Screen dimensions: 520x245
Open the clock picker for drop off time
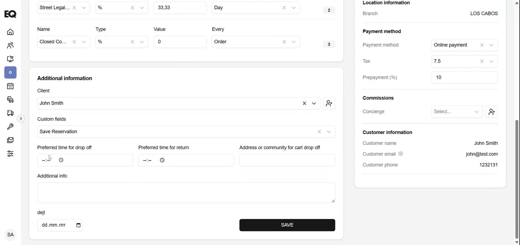coord(61,160)
